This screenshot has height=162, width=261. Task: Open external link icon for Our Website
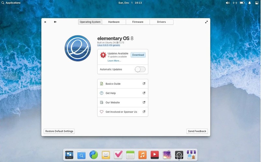coord(144,102)
